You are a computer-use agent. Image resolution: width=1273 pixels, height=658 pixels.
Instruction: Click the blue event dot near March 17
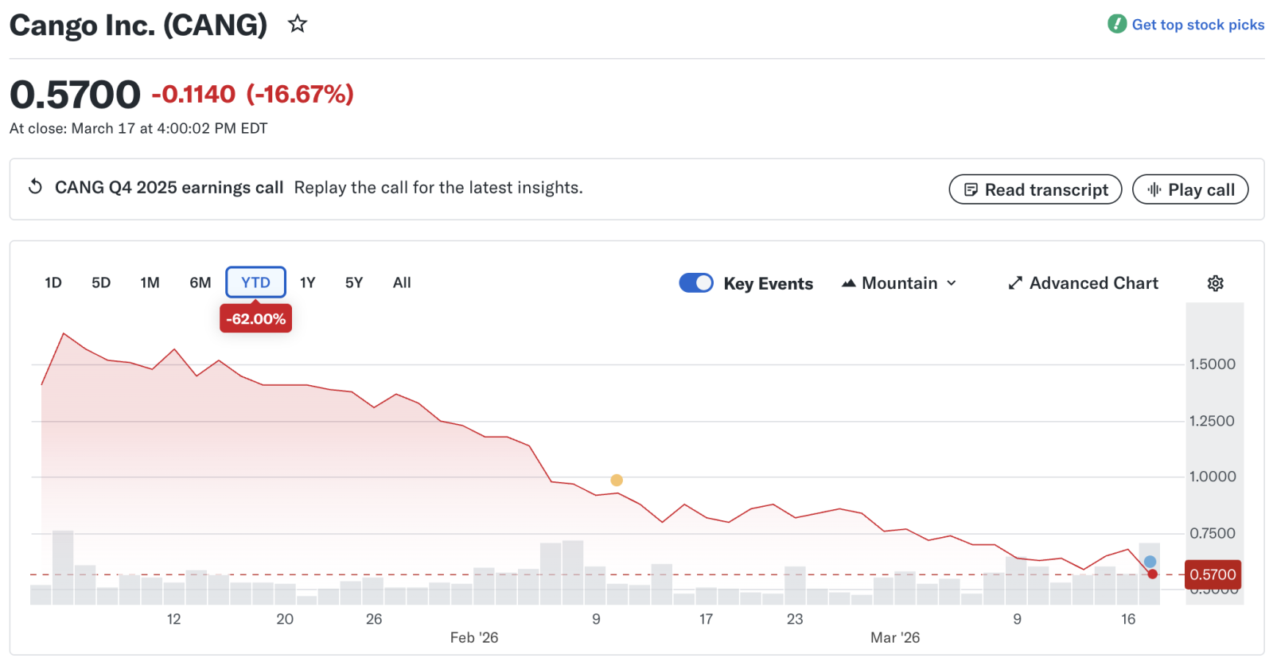tap(1150, 562)
